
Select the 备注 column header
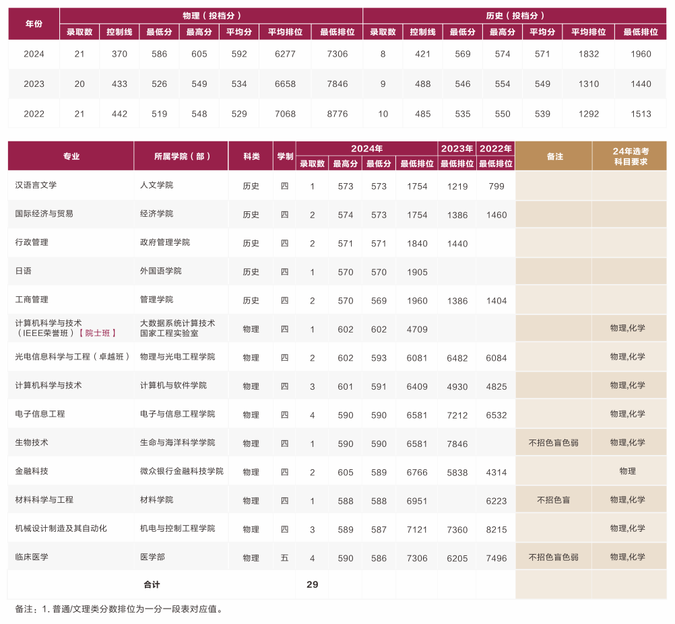[x=553, y=155]
